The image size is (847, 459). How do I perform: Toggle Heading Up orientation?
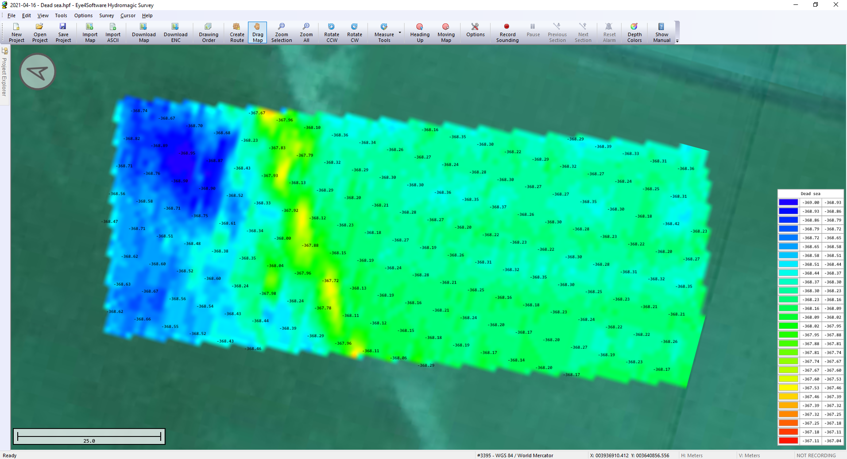click(x=419, y=33)
